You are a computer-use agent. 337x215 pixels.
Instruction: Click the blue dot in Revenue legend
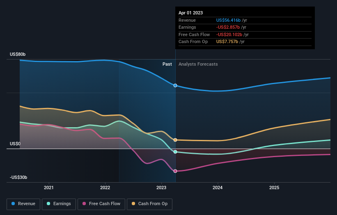13,204
